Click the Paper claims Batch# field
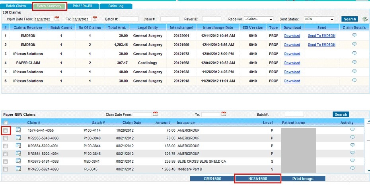370x185 pixels. pyautogui.click(x=294, y=115)
